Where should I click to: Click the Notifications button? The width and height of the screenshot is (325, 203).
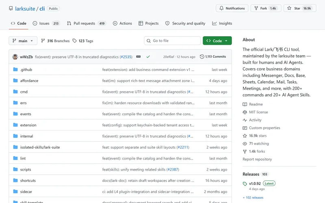[x=232, y=8]
